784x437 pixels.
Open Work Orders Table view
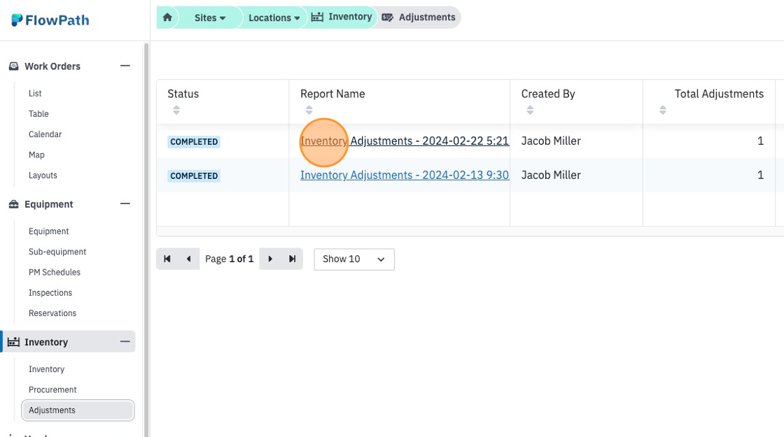pos(38,114)
